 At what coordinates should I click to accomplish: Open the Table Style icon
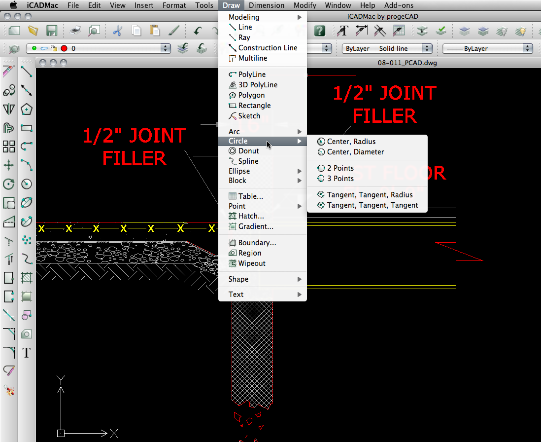point(399,31)
